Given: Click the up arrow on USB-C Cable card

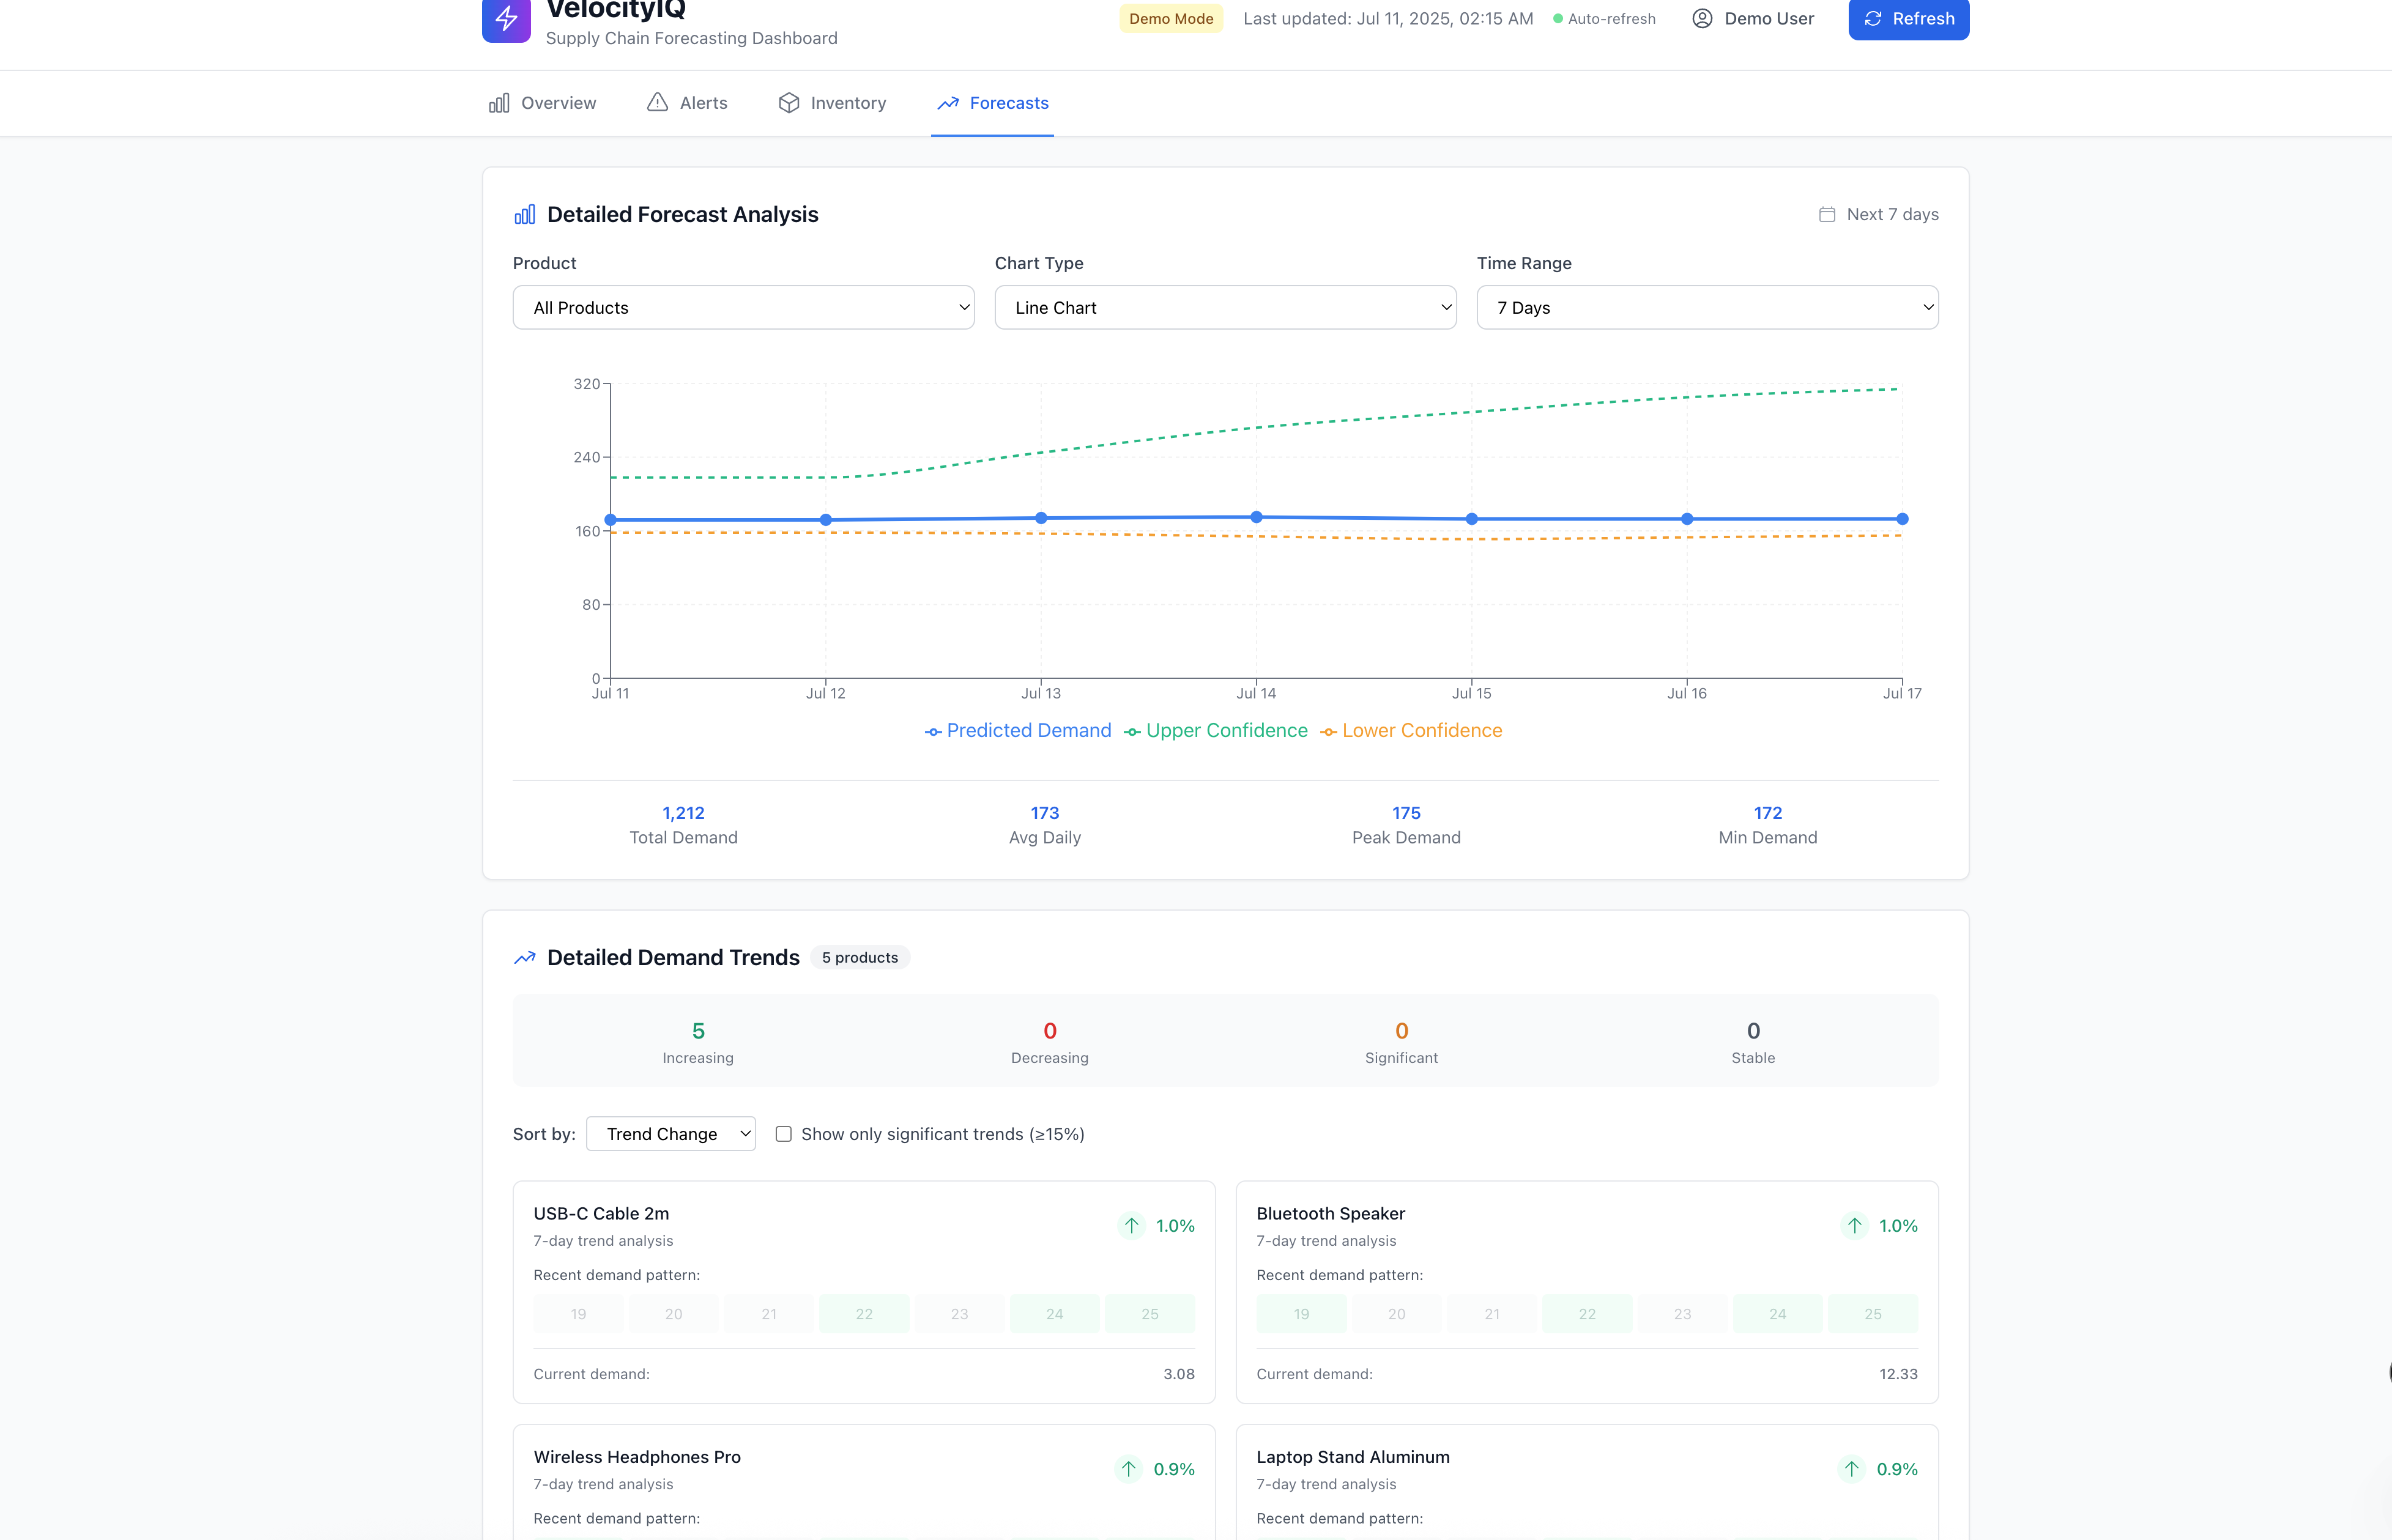Looking at the screenshot, I should point(1131,1226).
